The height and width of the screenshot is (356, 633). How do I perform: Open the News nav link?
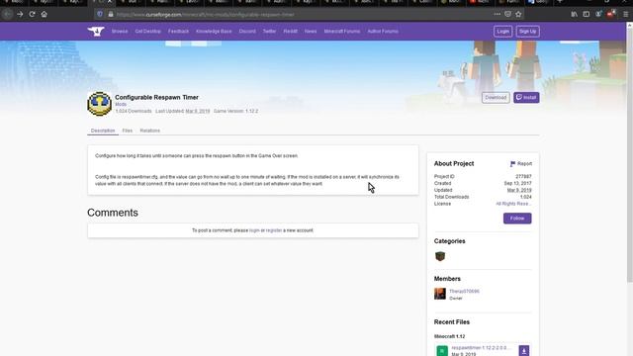click(311, 31)
